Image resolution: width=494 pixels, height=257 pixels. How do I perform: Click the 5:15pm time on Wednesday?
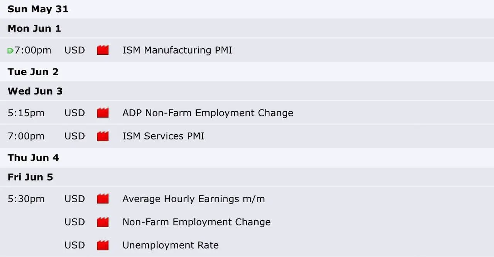pos(26,113)
